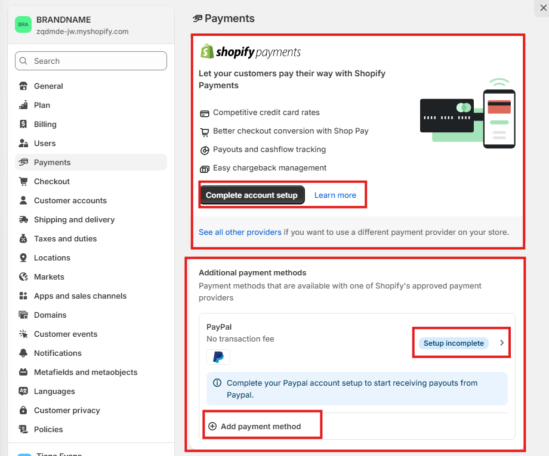Click the Customer events cursor icon
The height and width of the screenshot is (456, 549).
[23, 334]
